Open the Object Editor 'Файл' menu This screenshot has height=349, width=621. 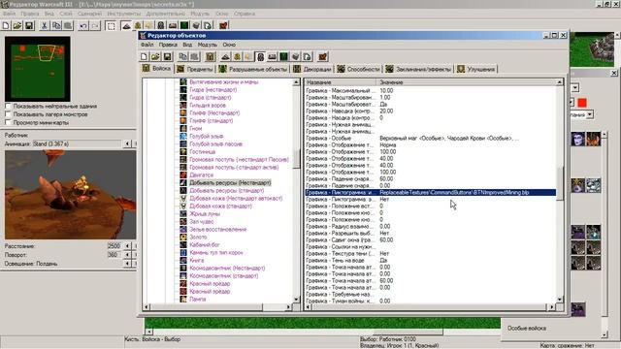tap(147, 45)
